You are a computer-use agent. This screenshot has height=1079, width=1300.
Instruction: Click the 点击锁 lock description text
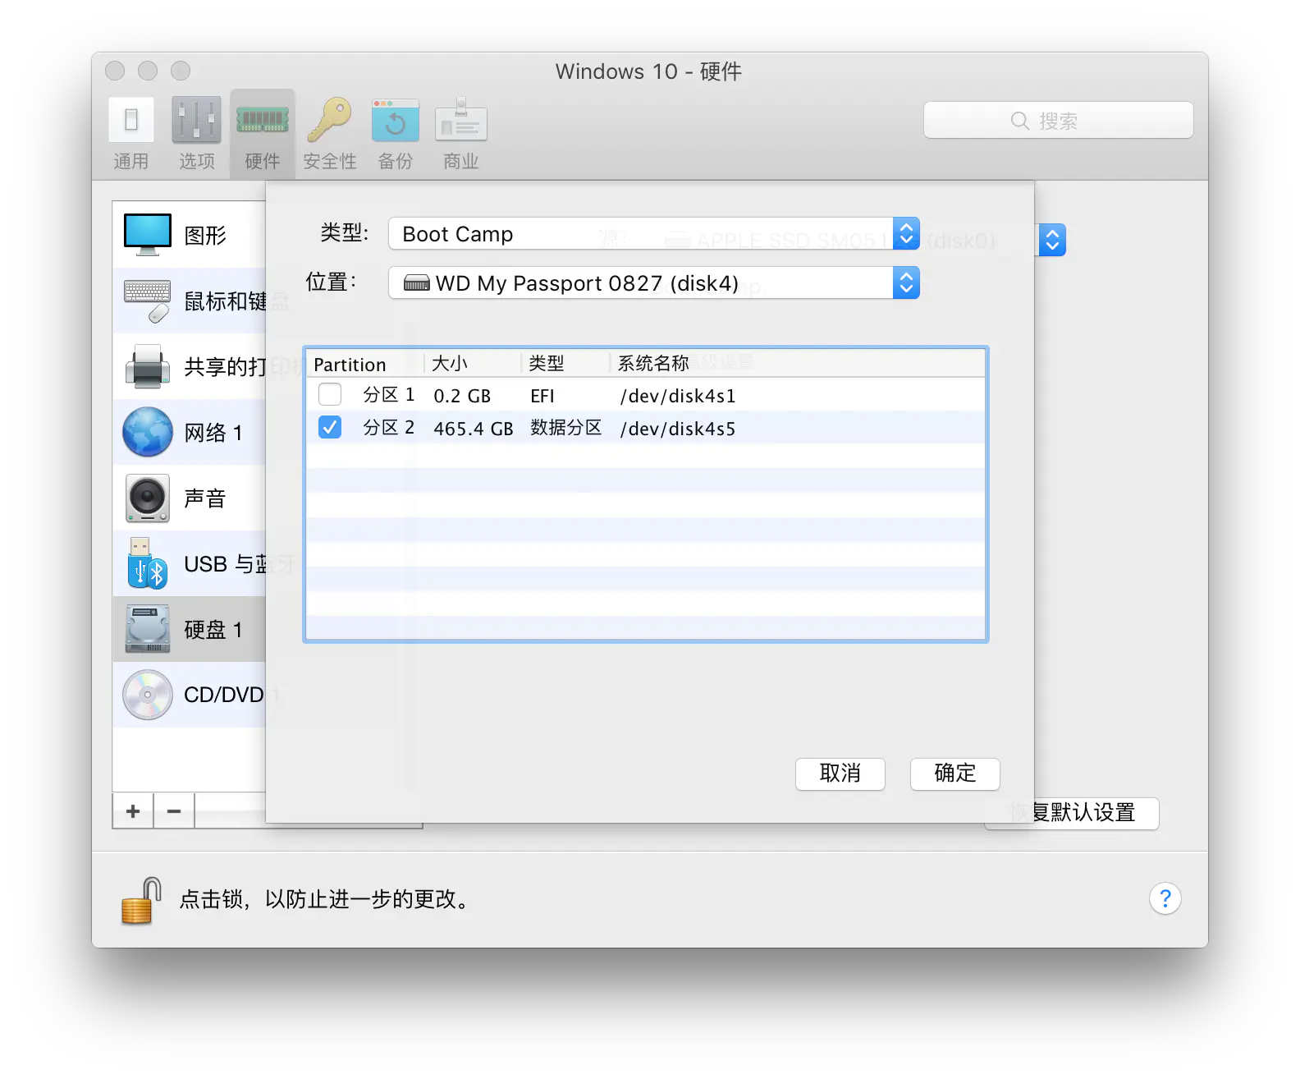click(327, 899)
